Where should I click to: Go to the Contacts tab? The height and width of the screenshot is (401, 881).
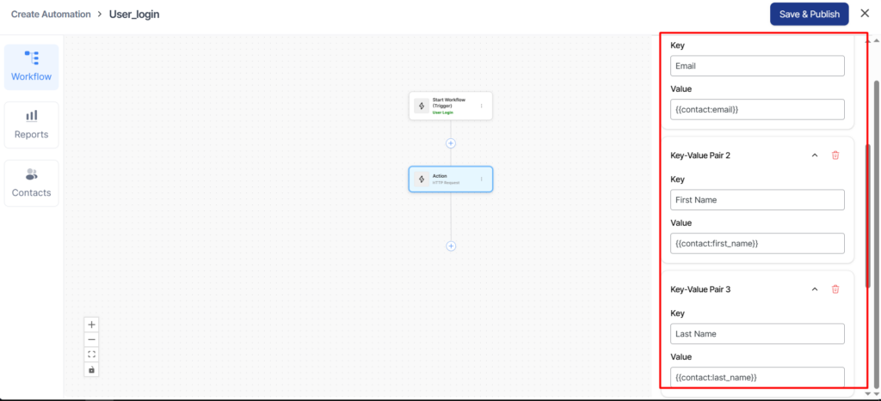click(31, 183)
